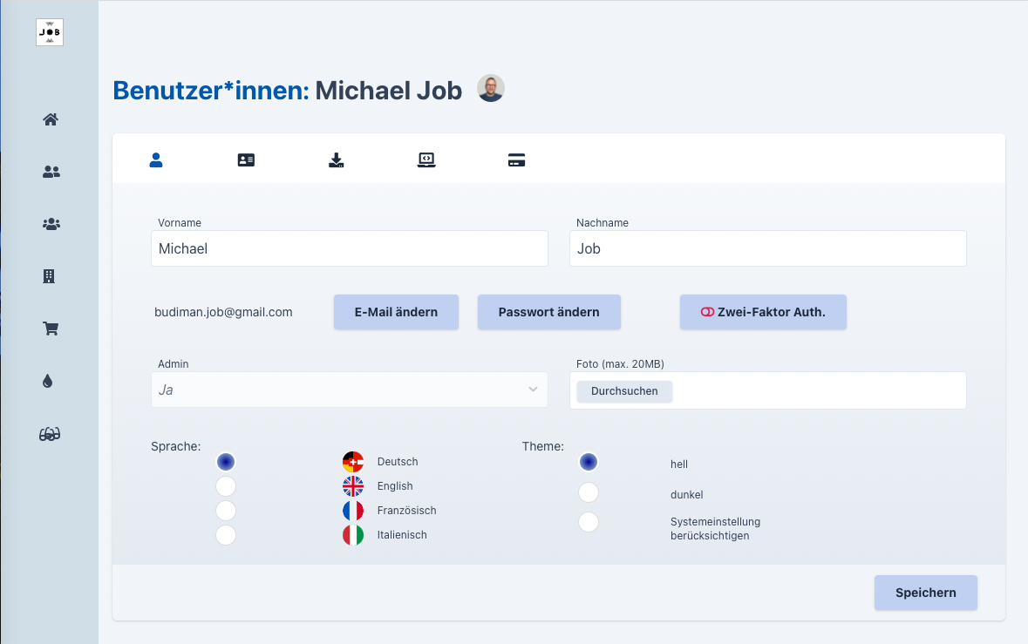Open Zwei-Faktor Auth. settings
This screenshot has width=1028, height=644.
point(763,312)
